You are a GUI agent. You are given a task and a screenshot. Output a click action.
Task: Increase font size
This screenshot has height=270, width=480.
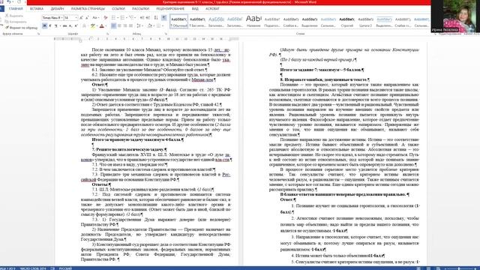point(81,17)
